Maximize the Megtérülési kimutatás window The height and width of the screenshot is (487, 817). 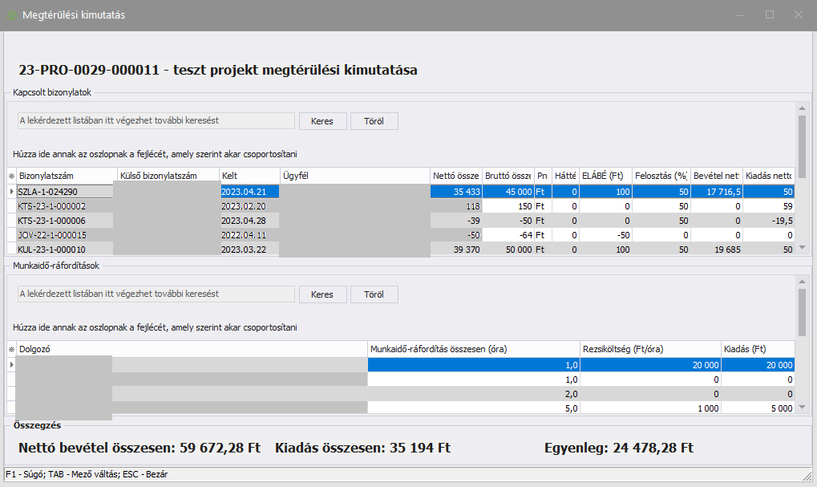(770, 15)
